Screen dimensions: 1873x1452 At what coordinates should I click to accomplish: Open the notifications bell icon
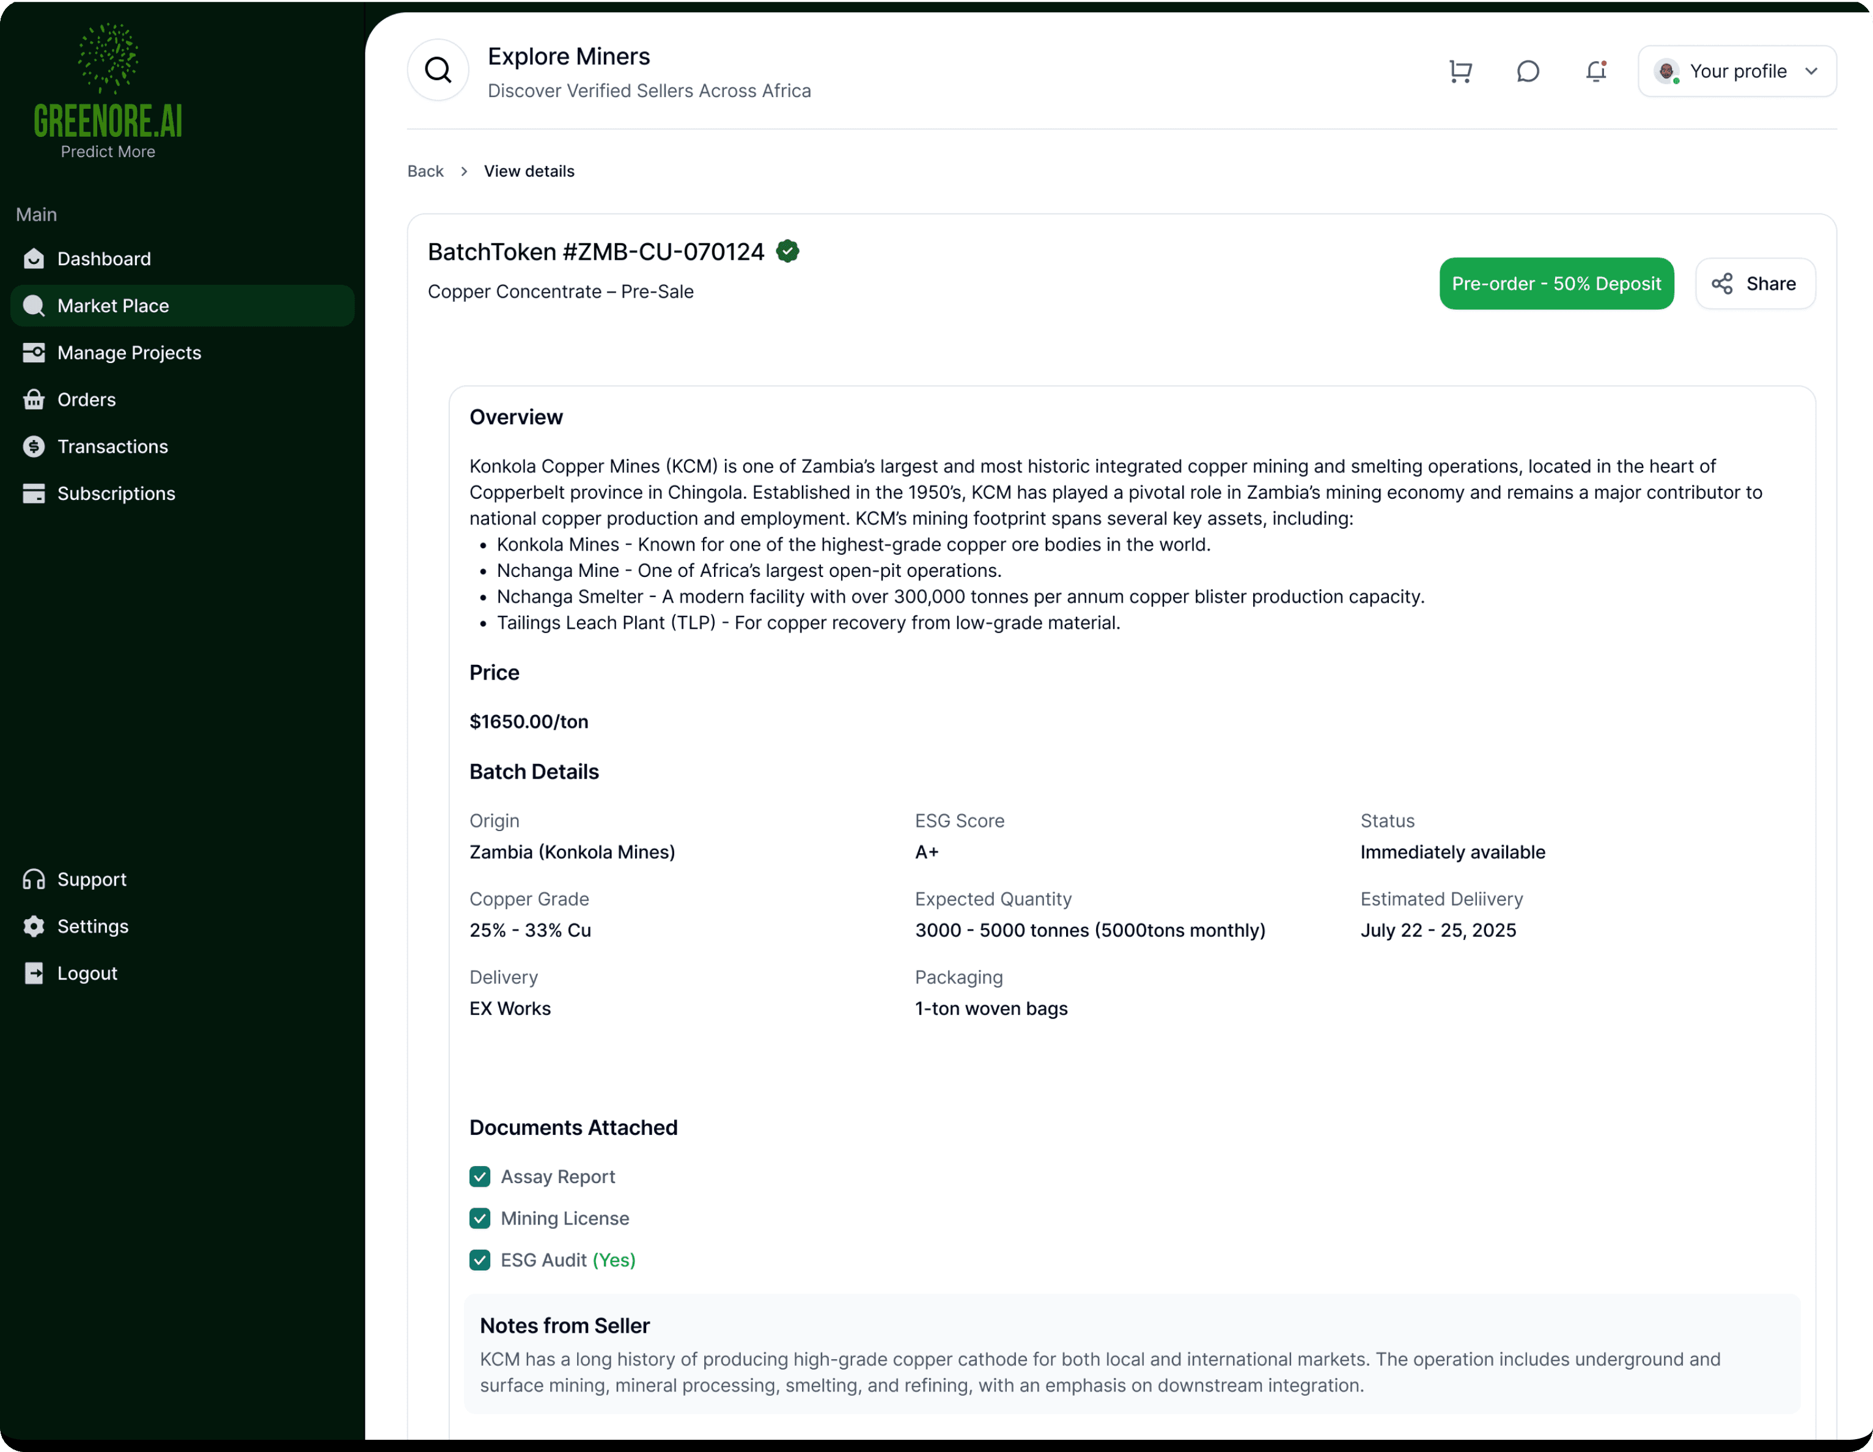click(1595, 71)
